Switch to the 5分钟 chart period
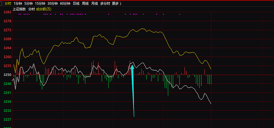 (28, 3)
